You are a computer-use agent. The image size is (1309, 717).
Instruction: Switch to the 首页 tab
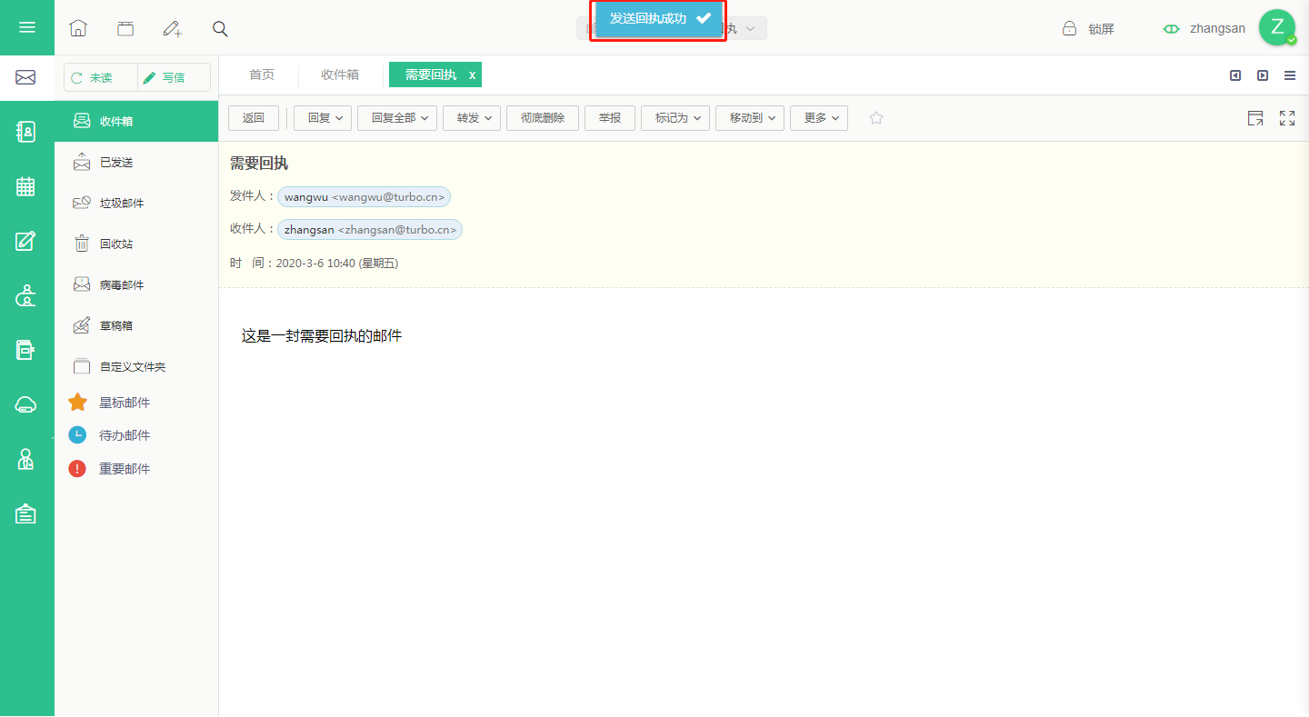pos(262,75)
